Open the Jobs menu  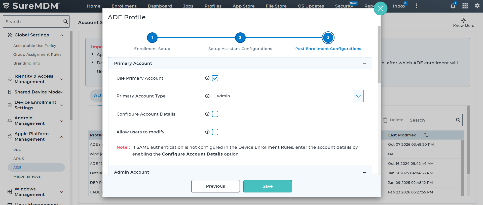click(188, 6)
